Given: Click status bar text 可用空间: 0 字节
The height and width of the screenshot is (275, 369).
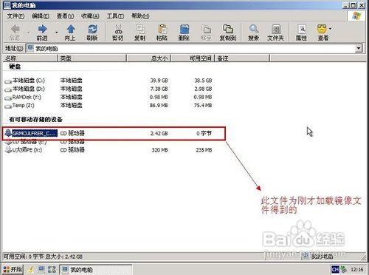Looking at the screenshot, I should coord(24,257).
